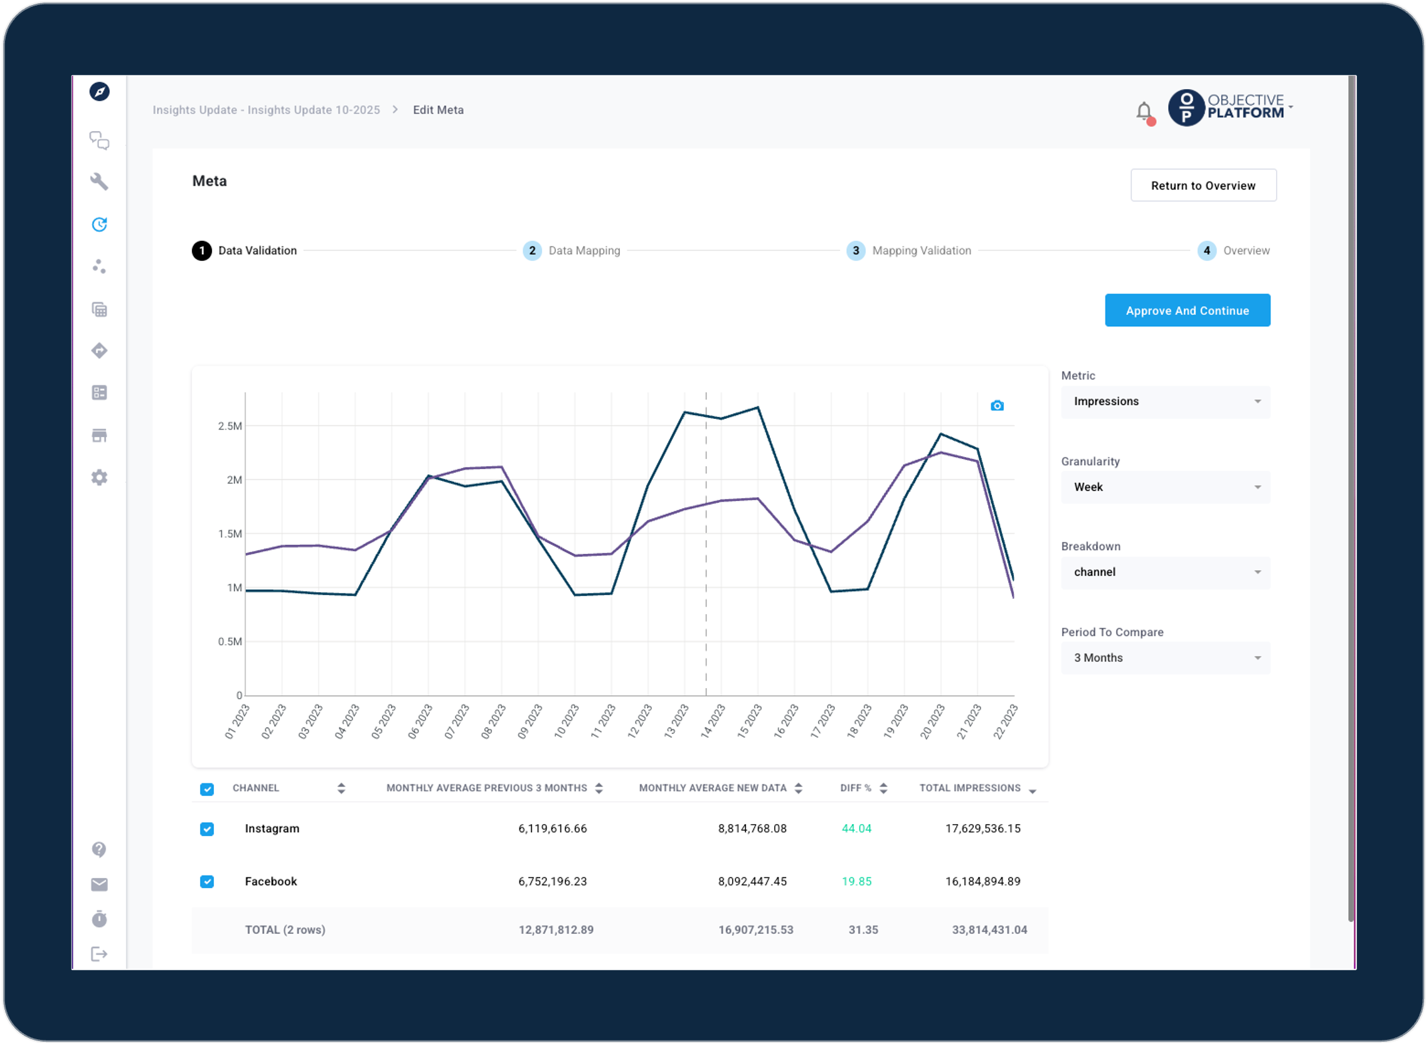
Task: Click the vertical page scrollbar
Action: 1351,499
